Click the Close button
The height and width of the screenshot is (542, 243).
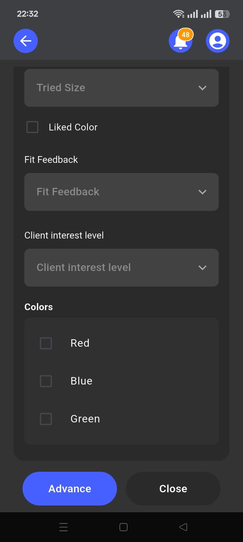tap(173, 488)
